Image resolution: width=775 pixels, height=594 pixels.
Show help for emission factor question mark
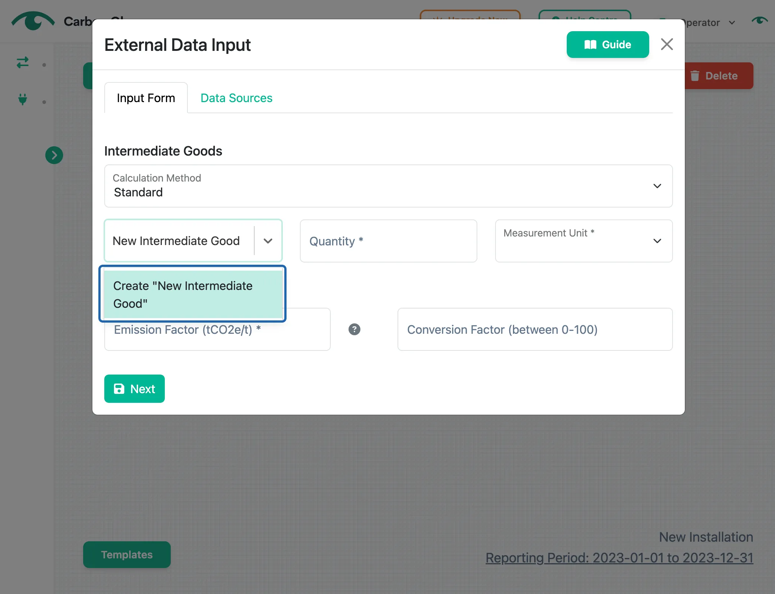pyautogui.click(x=354, y=329)
